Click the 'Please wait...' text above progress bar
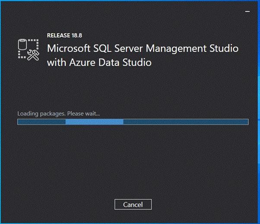 click(84, 114)
